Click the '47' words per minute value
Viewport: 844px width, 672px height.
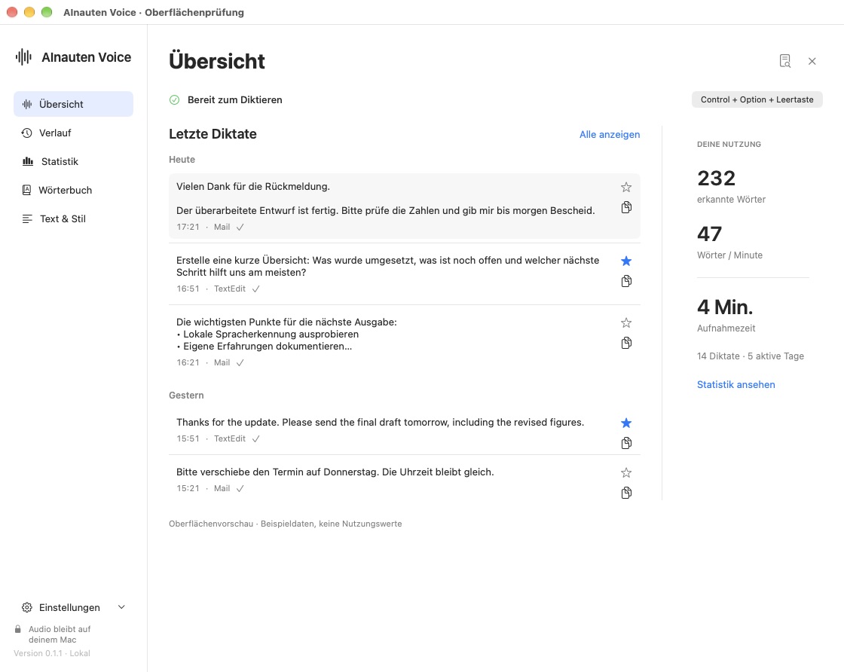pos(709,234)
